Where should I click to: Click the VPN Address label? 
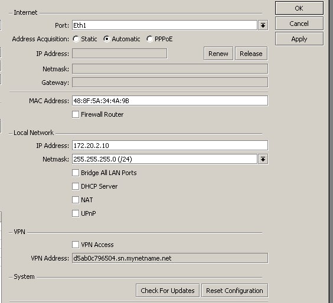point(50,258)
